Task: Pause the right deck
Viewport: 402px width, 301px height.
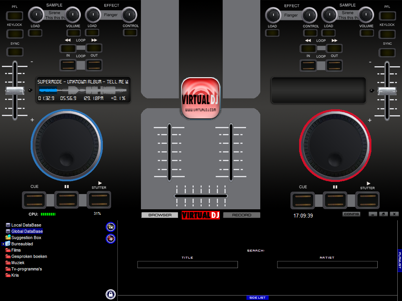Action: (x=335, y=200)
